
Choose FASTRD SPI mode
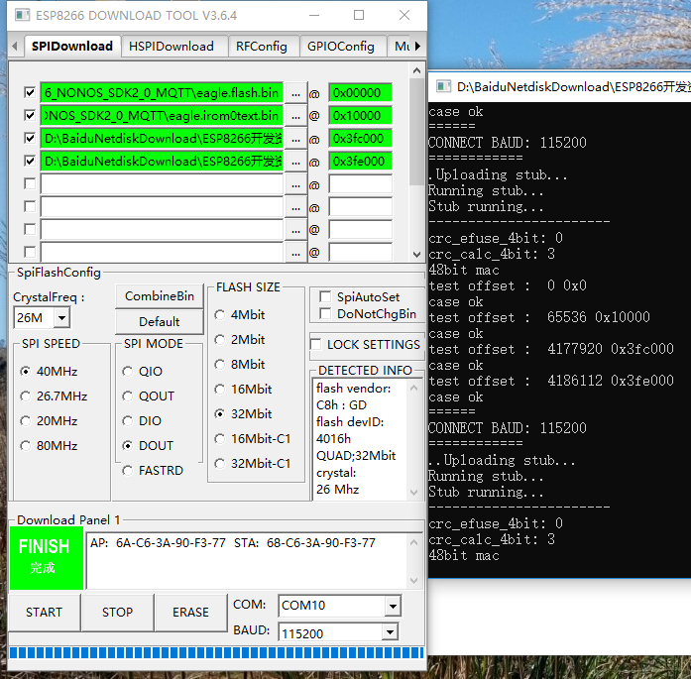[x=127, y=471]
